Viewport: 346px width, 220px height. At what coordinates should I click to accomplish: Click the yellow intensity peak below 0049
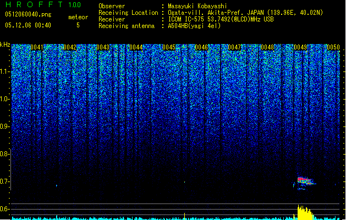(x=305, y=212)
